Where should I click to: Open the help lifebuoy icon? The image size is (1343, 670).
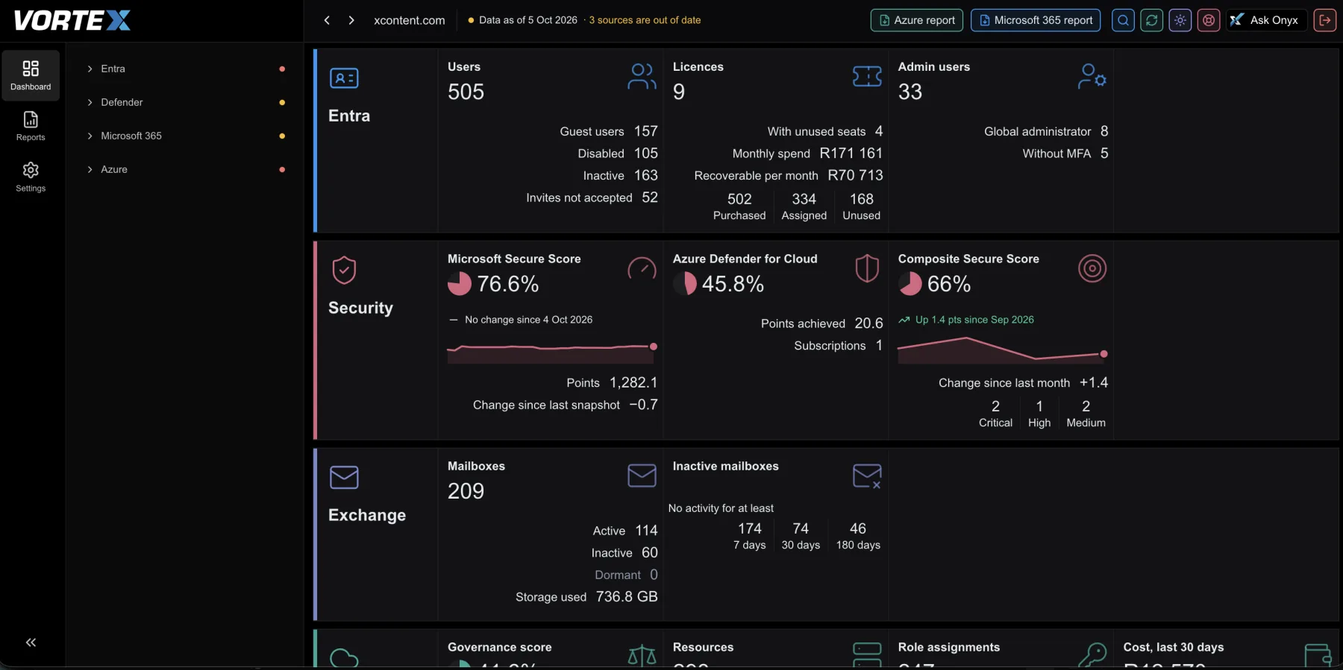pos(1209,20)
